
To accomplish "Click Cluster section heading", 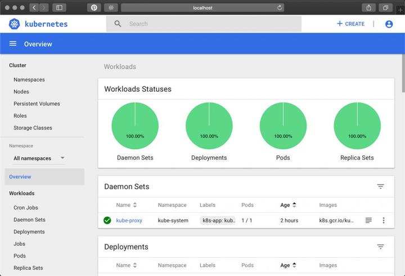I will point(17,65).
